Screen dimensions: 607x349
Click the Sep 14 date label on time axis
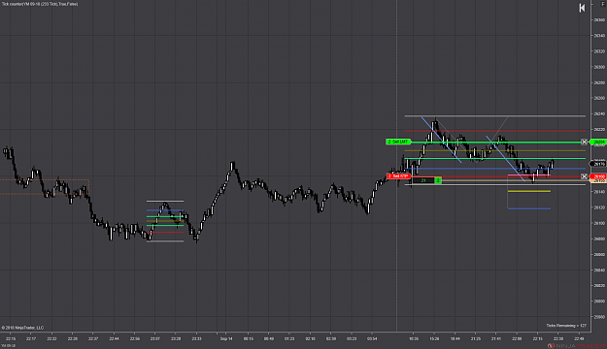(x=226, y=339)
